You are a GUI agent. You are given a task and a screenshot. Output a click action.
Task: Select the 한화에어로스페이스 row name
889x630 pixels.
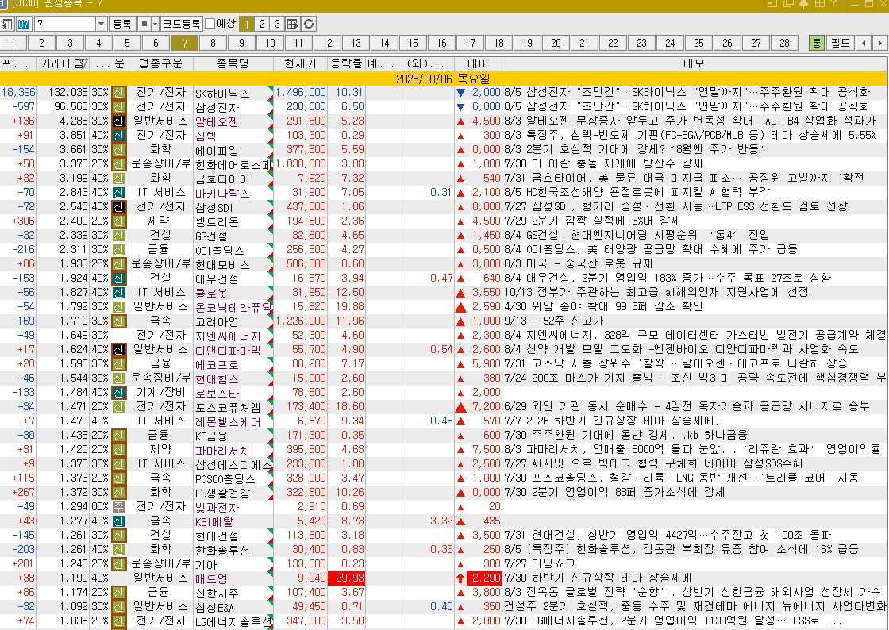click(x=233, y=164)
